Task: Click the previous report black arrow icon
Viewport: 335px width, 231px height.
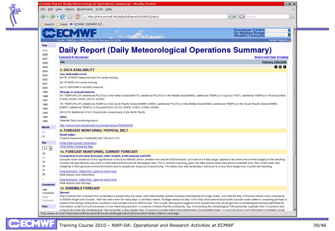Action: click(276, 67)
